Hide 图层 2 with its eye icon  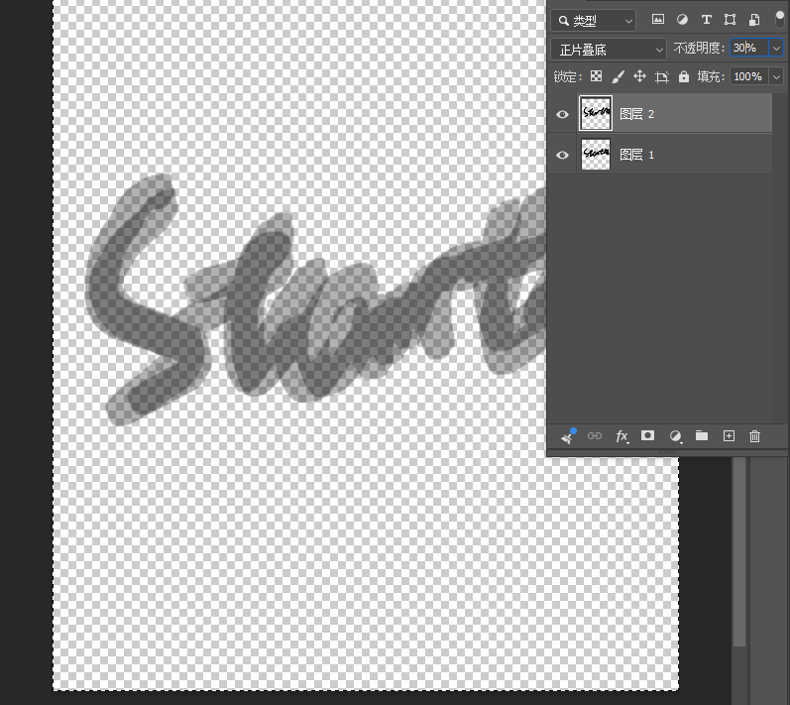point(562,114)
